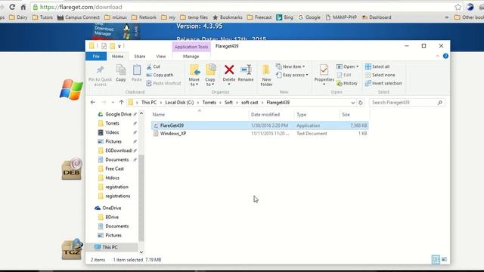Click the Search Flareget439 box
The width and height of the screenshot is (484, 272).
pos(407,103)
